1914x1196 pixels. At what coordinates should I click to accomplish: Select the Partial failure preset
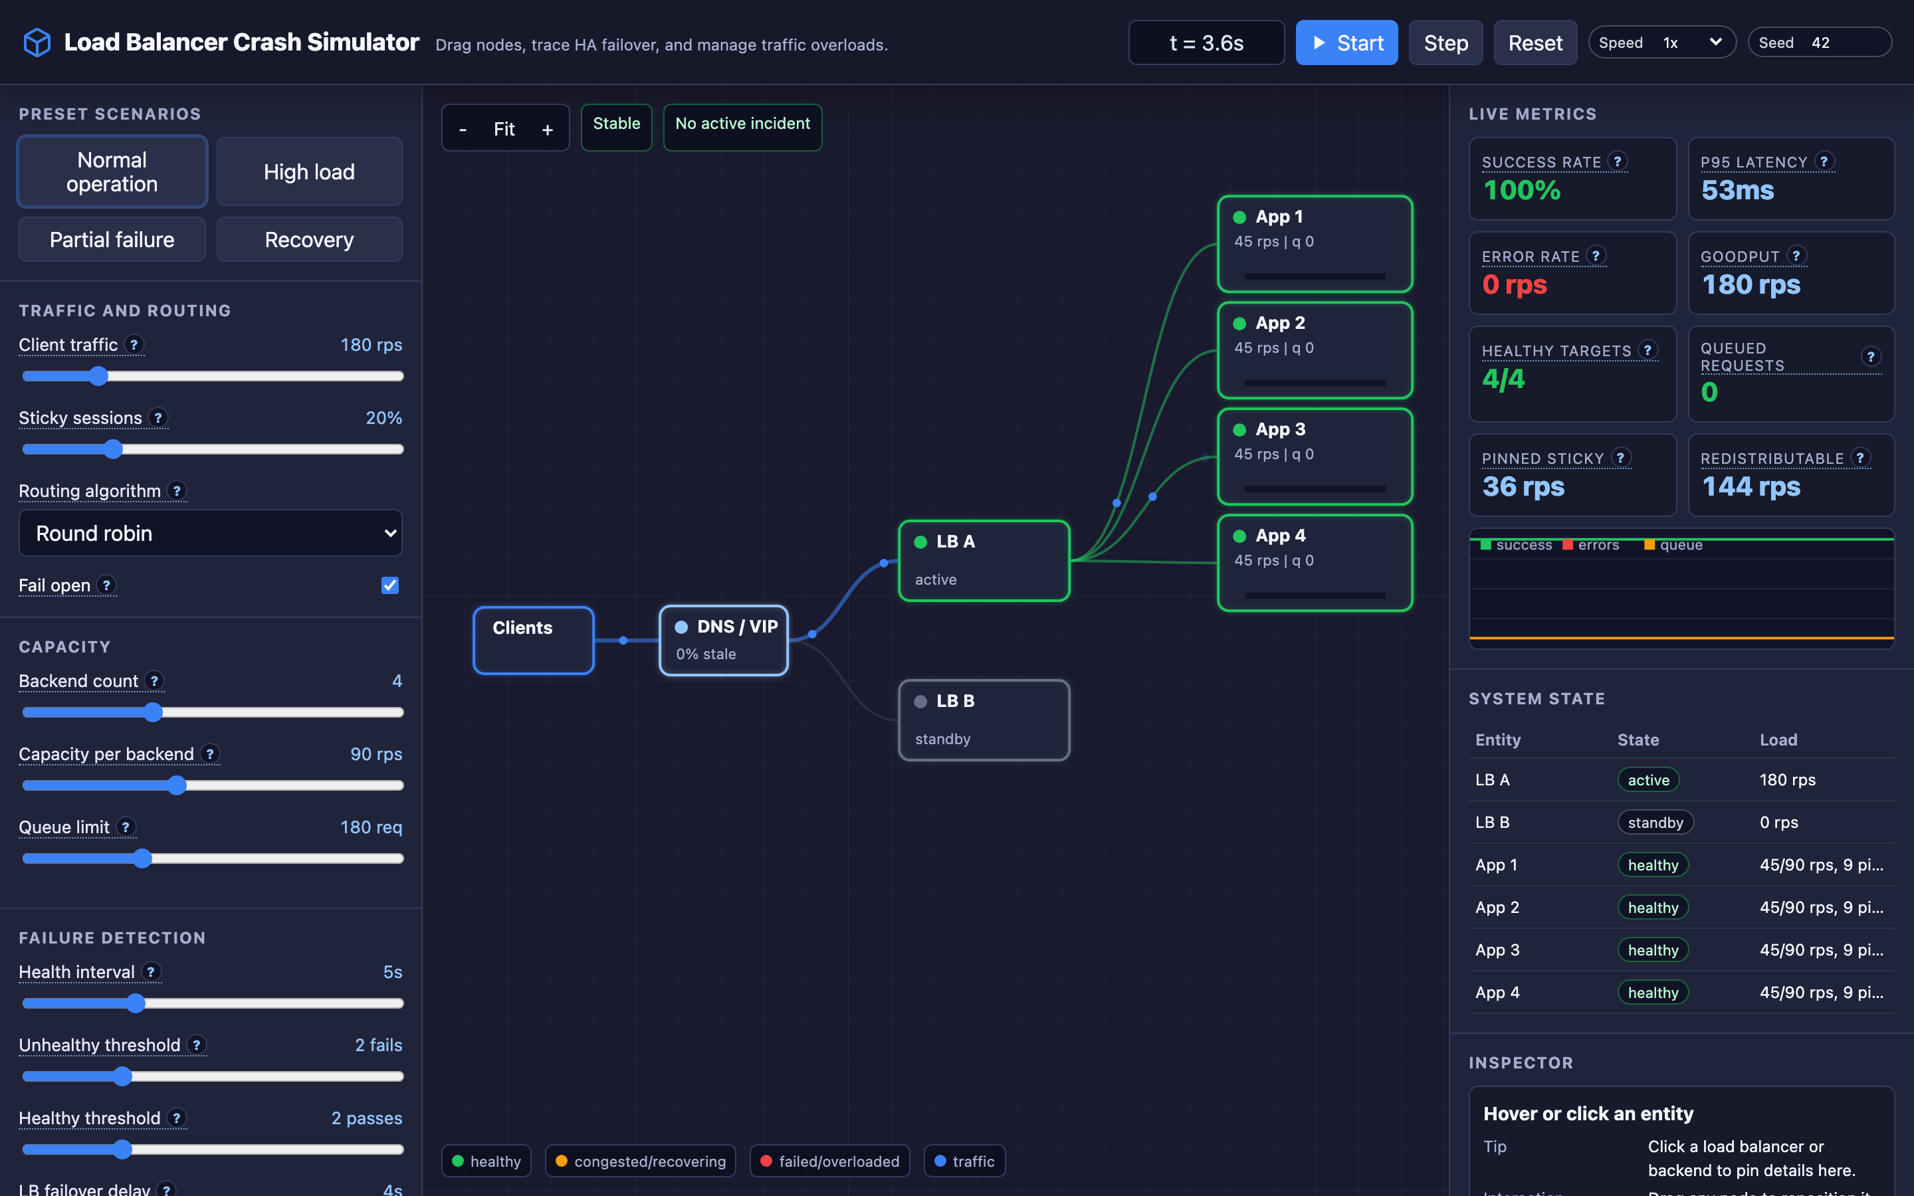pos(112,240)
